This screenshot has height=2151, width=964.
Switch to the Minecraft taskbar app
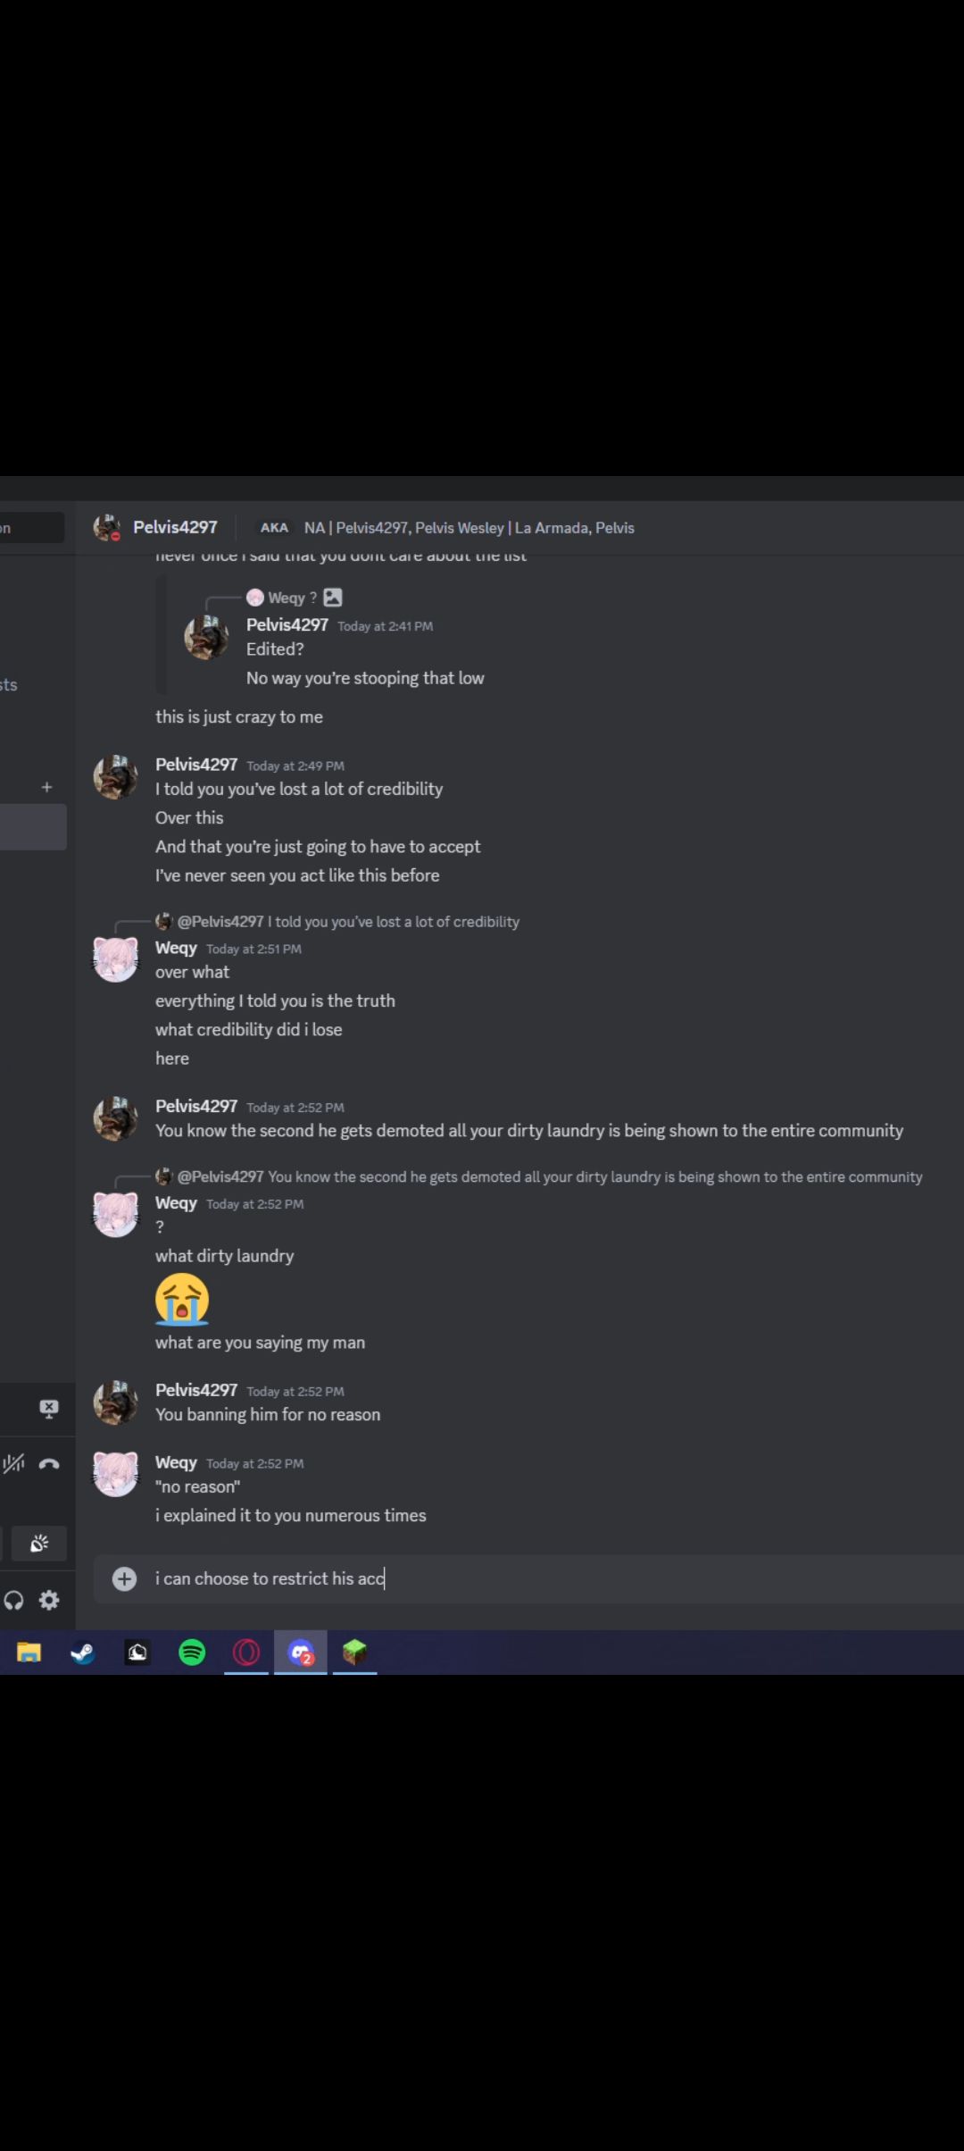pyautogui.click(x=354, y=1653)
